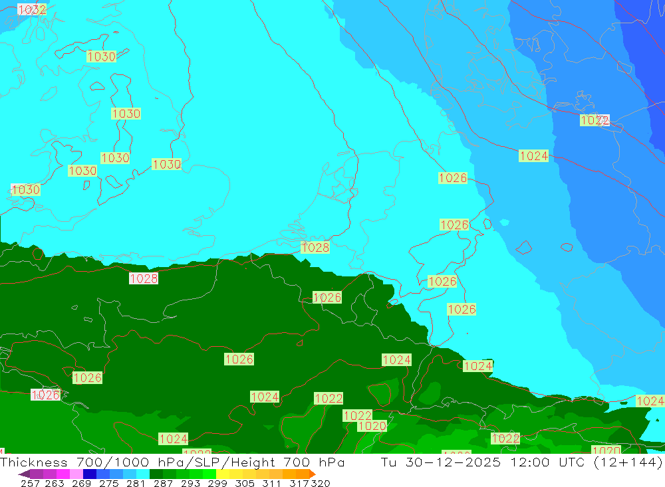Click the 1022 label with white background
Viewport: 665px width, 487px height.
(595, 120)
